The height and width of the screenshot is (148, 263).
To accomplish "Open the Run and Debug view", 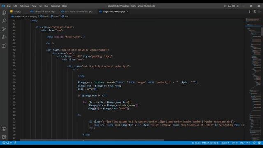I will [x=4, y=37].
